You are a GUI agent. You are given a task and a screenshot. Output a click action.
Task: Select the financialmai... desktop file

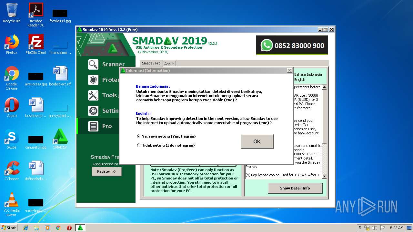[60, 48]
